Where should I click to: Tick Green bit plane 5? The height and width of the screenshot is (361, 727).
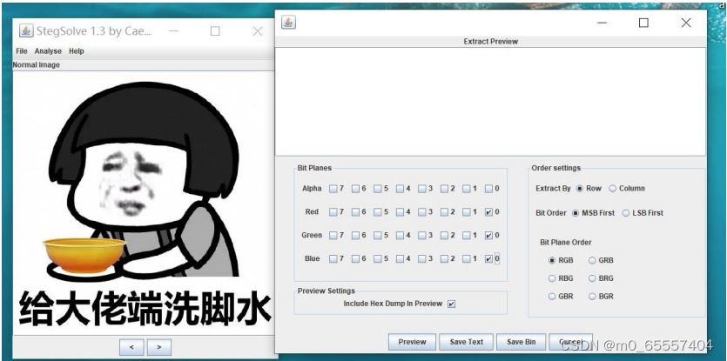coord(377,236)
